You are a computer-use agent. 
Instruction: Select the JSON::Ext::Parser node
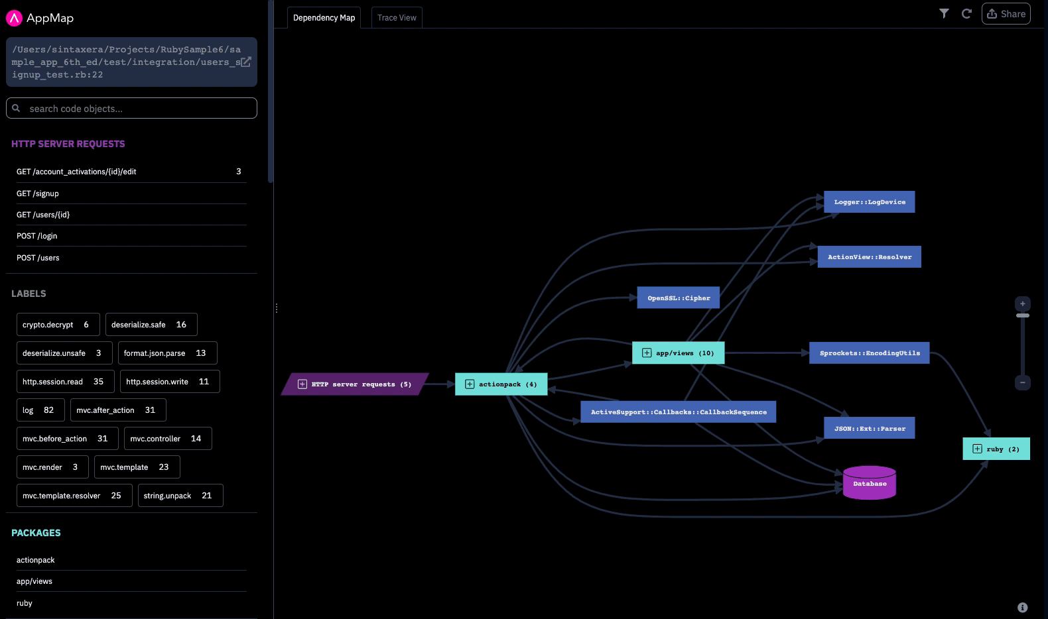pyautogui.click(x=870, y=428)
